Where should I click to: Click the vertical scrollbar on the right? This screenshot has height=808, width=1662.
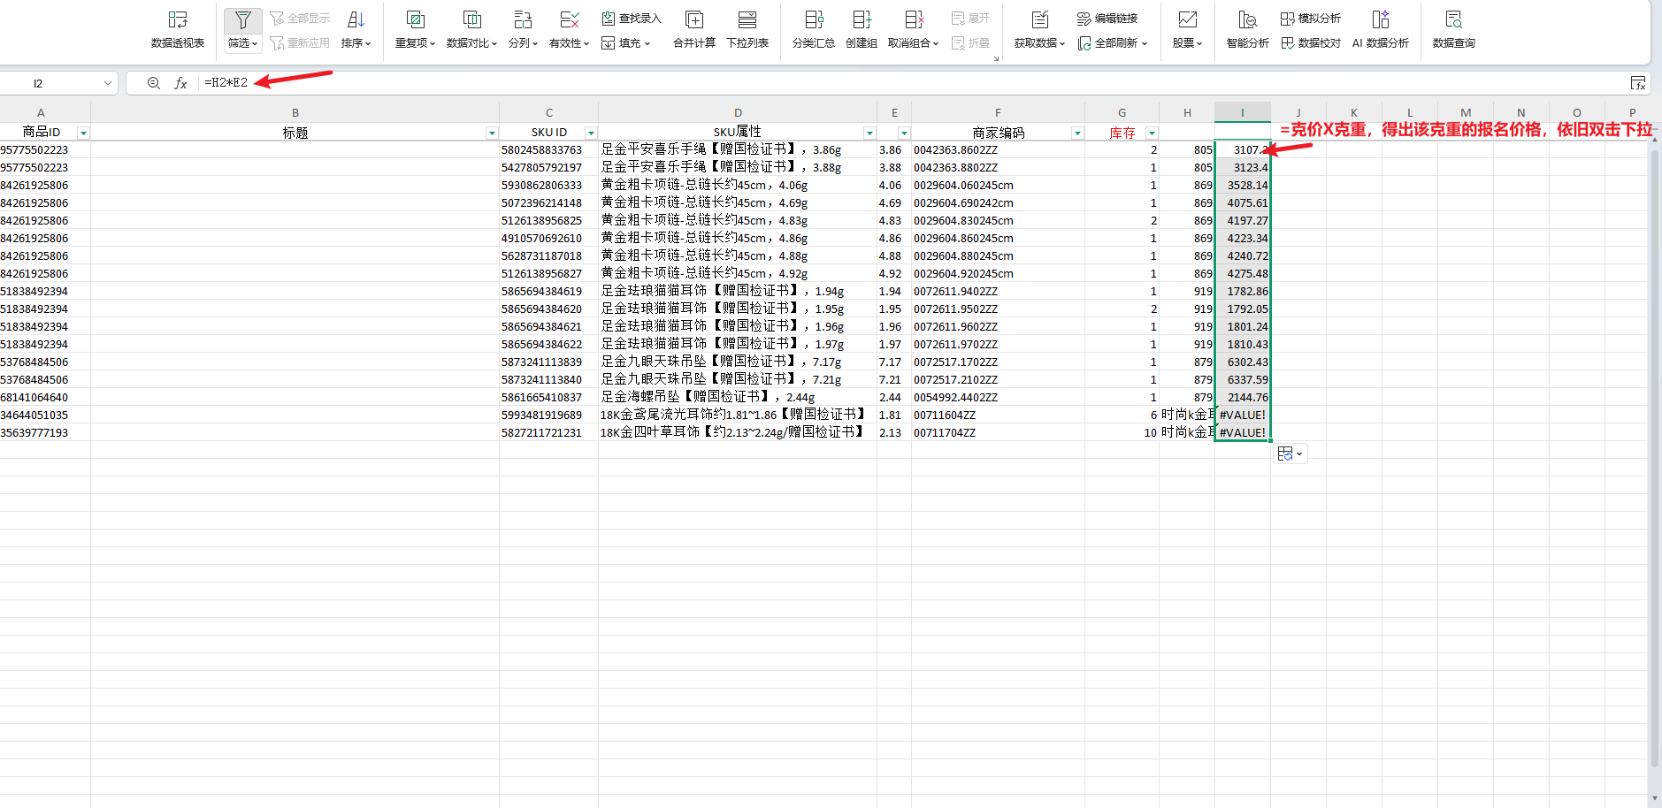(1654, 442)
